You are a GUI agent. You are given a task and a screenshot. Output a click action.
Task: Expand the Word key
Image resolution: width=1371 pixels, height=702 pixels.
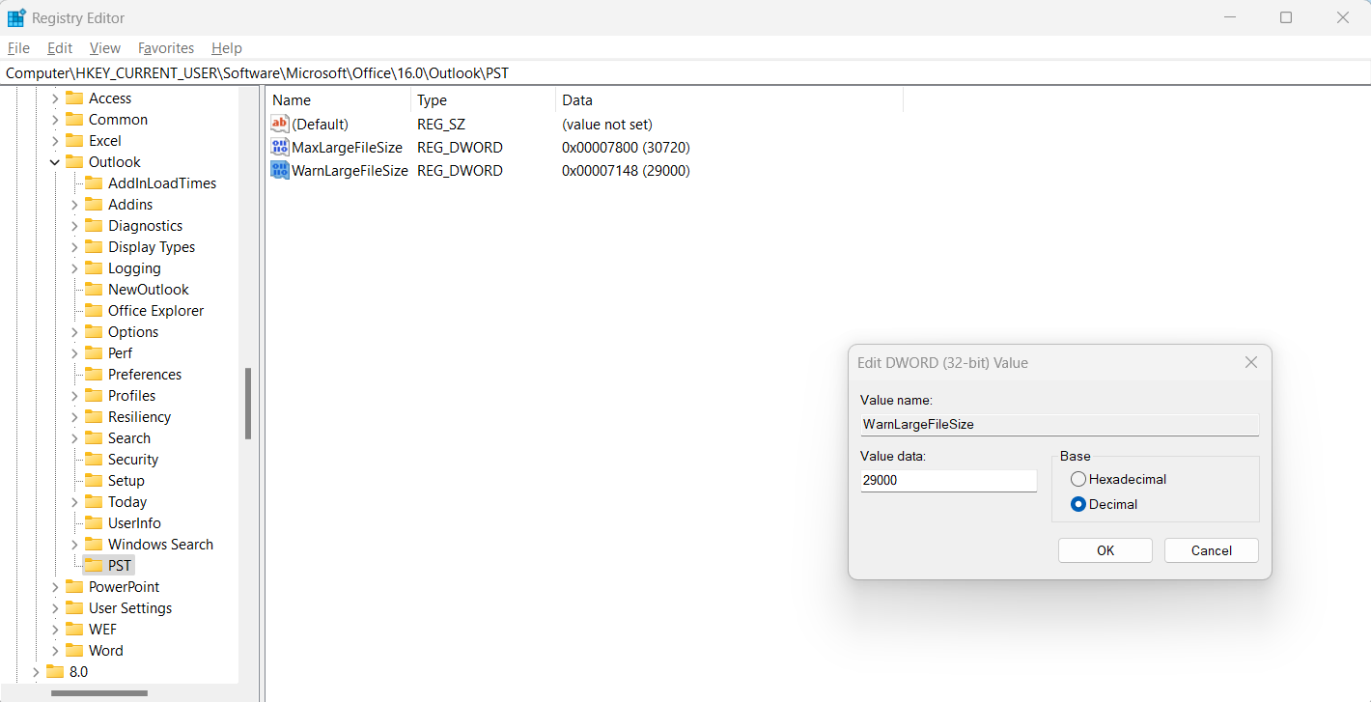coord(55,651)
